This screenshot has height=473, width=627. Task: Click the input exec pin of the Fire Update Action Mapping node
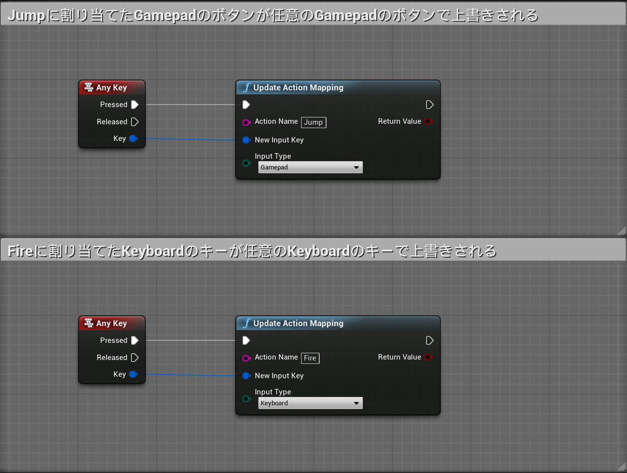coord(246,340)
